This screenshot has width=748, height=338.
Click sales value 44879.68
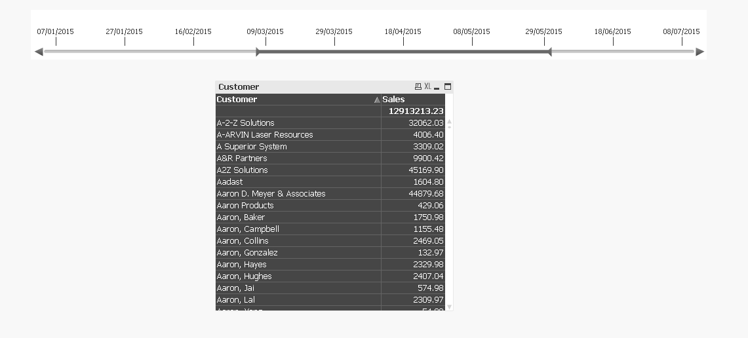pyautogui.click(x=413, y=193)
